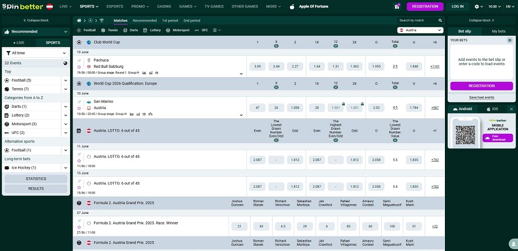518x251 pixels.
Task: Click the +1141 more markets link
Action: click(434, 67)
